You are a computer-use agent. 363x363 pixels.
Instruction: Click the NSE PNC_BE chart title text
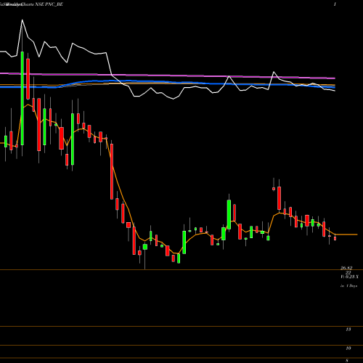pyautogui.click(x=49, y=4)
